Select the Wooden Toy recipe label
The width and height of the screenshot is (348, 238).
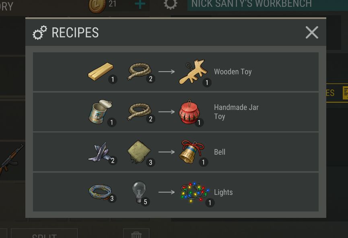click(233, 72)
